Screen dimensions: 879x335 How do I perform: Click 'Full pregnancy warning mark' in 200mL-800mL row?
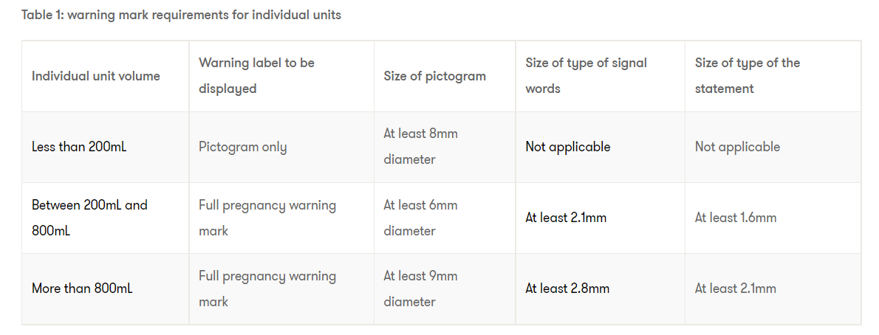[x=267, y=218]
